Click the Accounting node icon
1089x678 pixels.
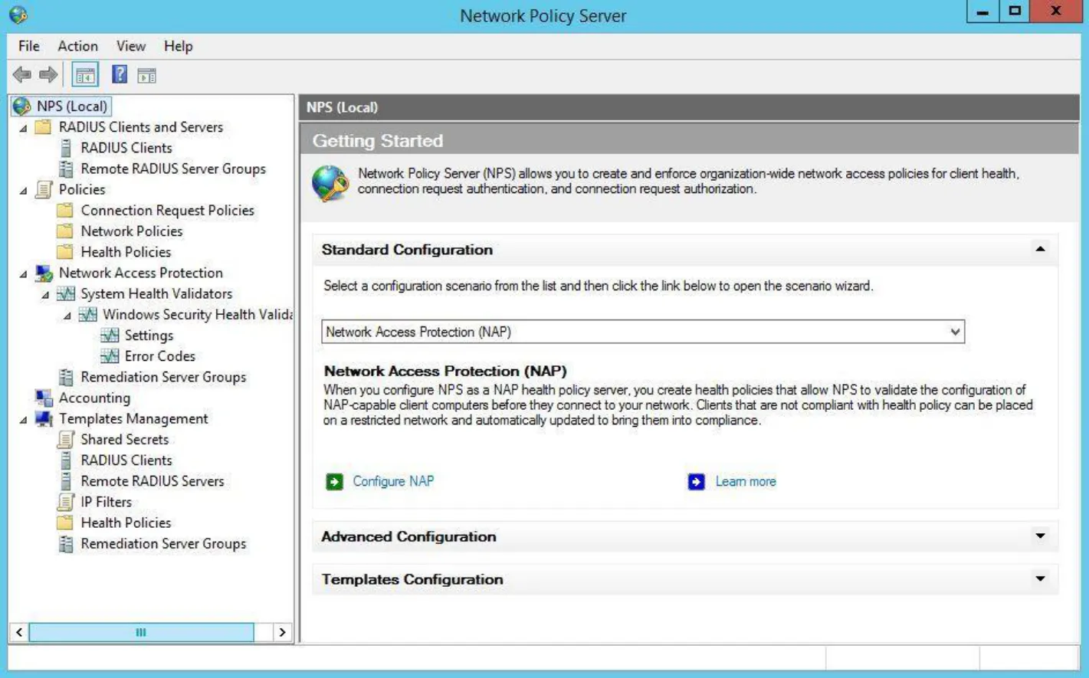point(44,398)
